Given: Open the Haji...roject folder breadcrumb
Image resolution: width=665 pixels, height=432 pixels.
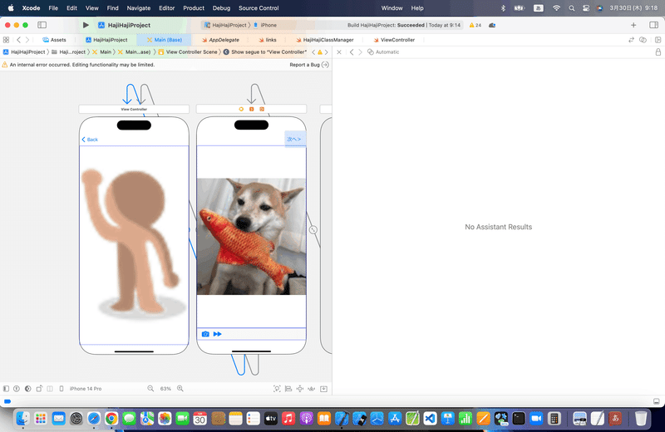Looking at the screenshot, I should tap(68, 52).
